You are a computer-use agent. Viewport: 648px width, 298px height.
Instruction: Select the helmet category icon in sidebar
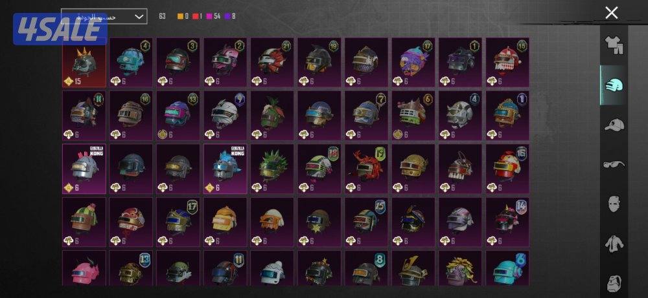pos(614,85)
